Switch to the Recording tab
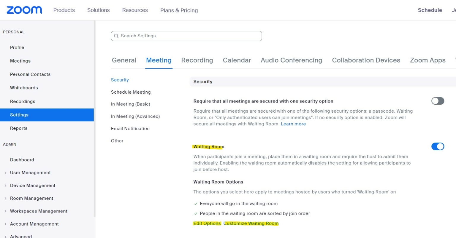 pos(197,60)
